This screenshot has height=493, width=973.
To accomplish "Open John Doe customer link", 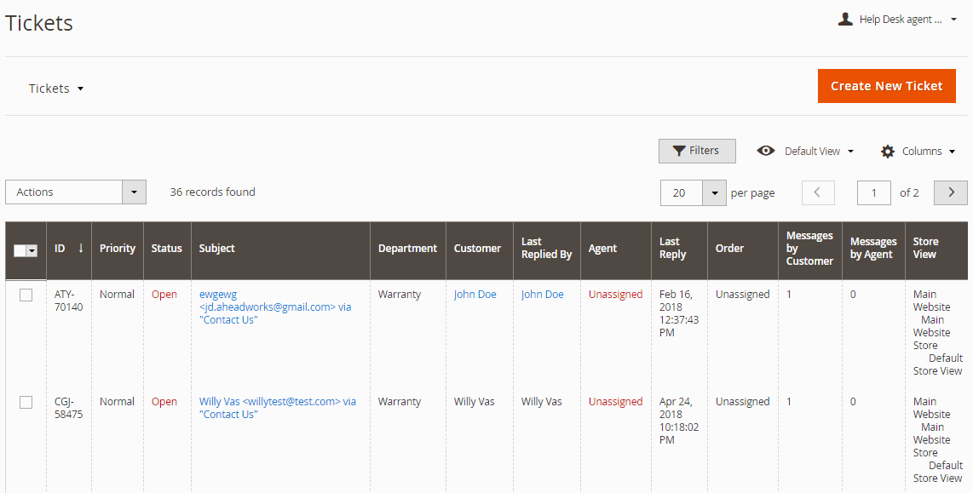I will (x=475, y=295).
